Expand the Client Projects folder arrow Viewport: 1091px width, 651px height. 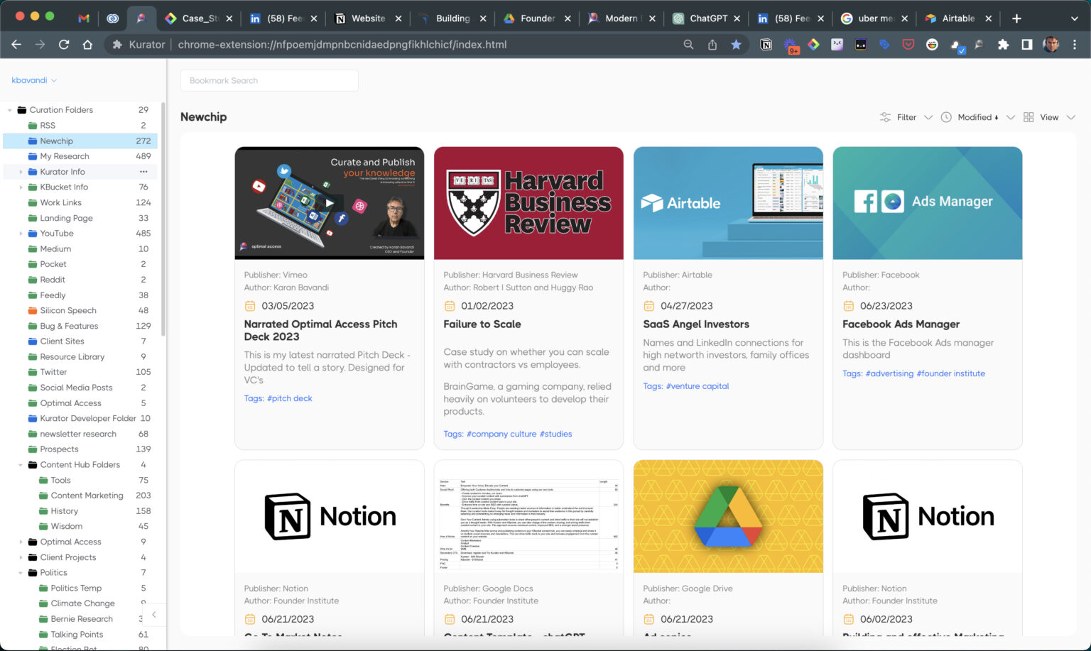pyautogui.click(x=21, y=557)
